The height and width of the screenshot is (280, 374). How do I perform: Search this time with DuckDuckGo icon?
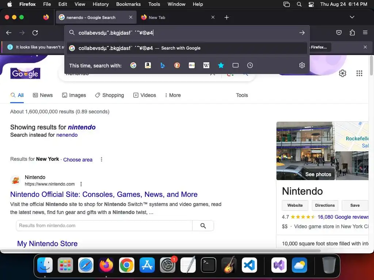click(177, 65)
